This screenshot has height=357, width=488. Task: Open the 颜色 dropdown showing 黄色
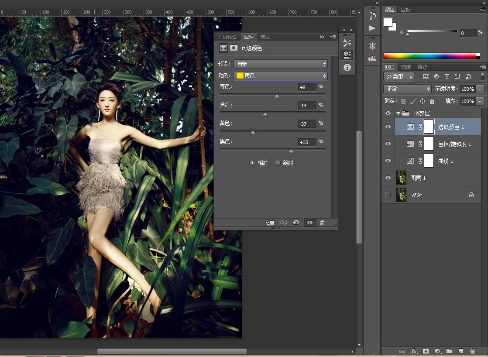pyautogui.click(x=281, y=76)
